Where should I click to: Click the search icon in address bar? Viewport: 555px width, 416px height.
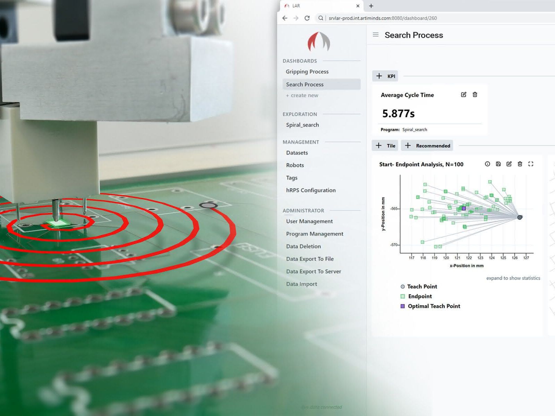(x=321, y=18)
